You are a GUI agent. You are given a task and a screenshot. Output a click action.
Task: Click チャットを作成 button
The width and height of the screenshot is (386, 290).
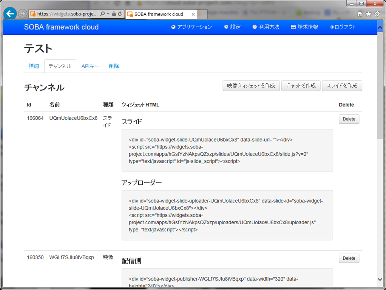coord(301,86)
